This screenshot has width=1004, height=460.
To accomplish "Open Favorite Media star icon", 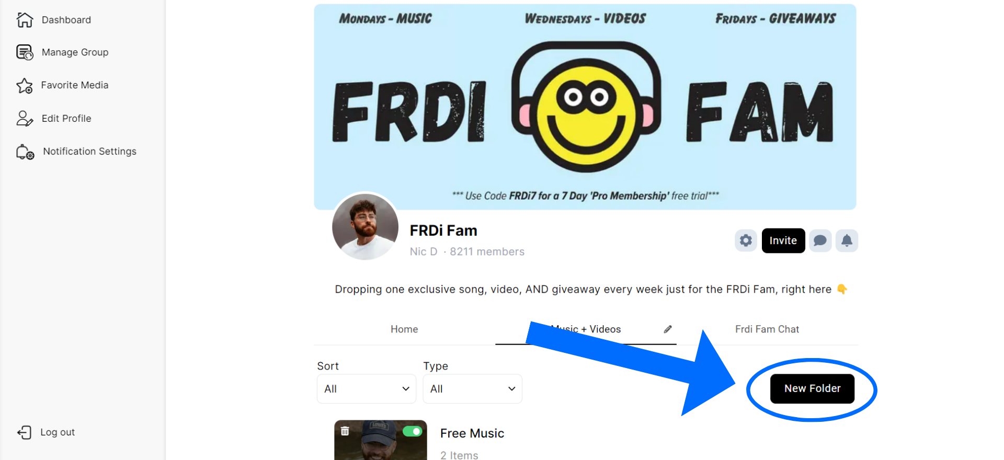I will 25,85.
